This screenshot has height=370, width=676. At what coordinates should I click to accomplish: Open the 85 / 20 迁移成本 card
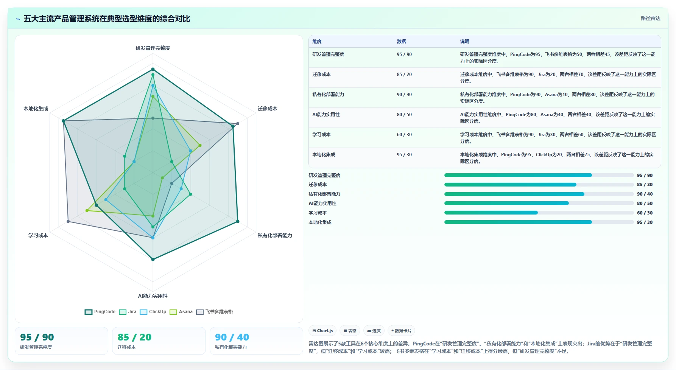tap(159, 341)
